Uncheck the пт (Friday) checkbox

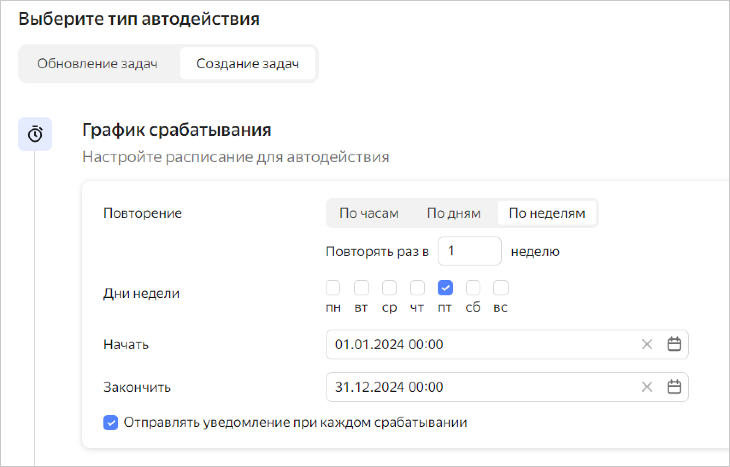tap(445, 288)
